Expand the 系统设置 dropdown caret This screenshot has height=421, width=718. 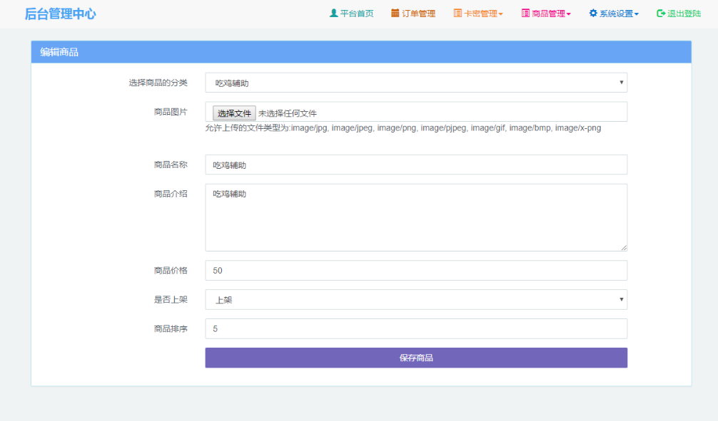[636, 14]
